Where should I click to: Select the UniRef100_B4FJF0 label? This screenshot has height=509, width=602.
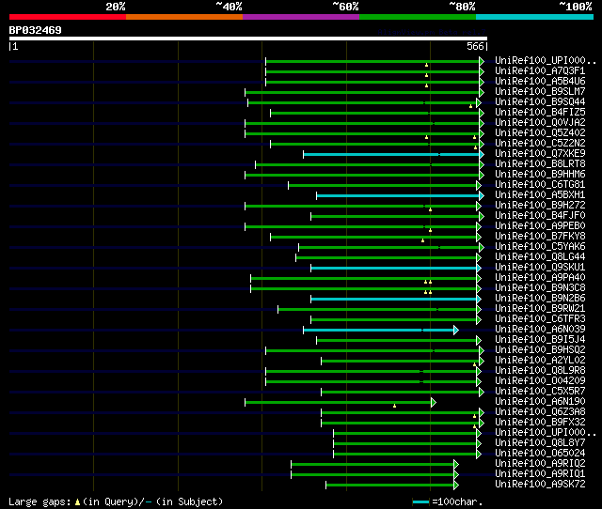pyautogui.click(x=540, y=216)
